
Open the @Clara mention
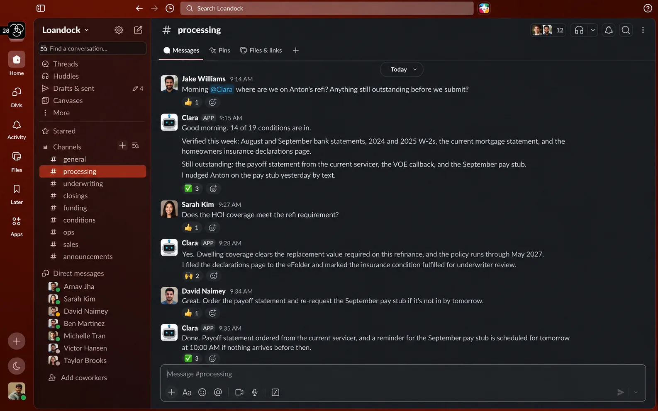[x=222, y=89]
